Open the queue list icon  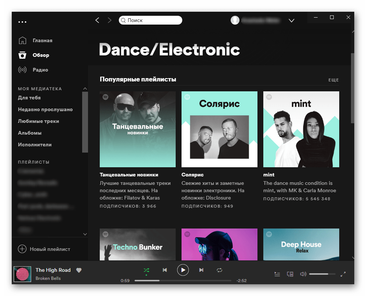(x=277, y=274)
